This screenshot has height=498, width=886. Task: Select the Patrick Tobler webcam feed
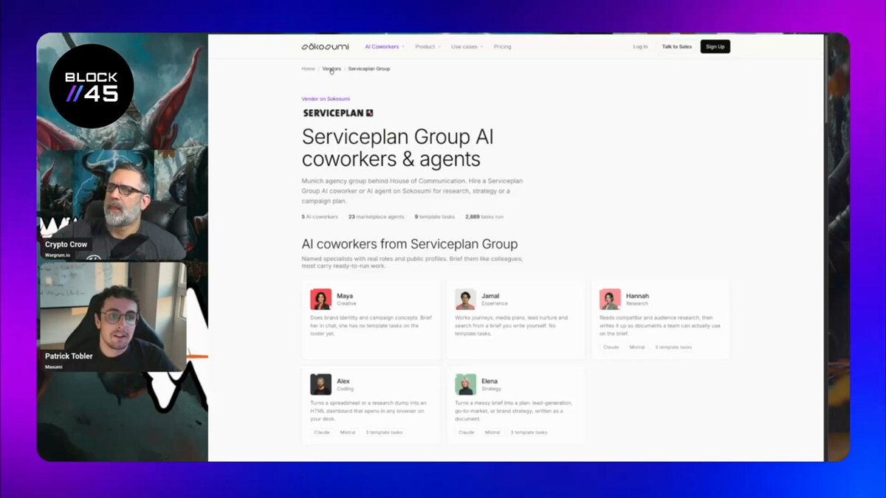tap(112, 317)
